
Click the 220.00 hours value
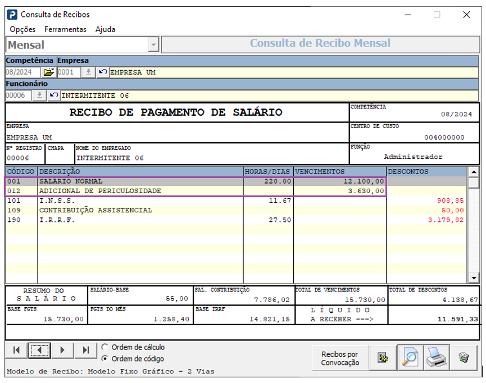[x=278, y=181]
